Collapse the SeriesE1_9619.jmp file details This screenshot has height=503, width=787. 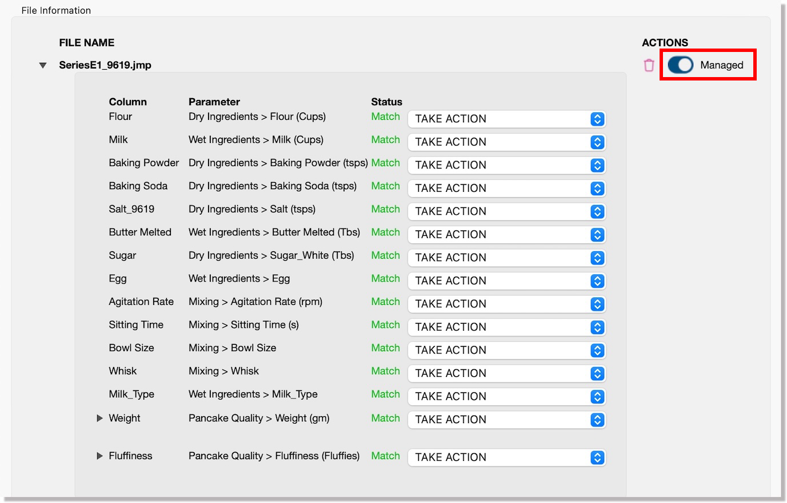click(42, 65)
